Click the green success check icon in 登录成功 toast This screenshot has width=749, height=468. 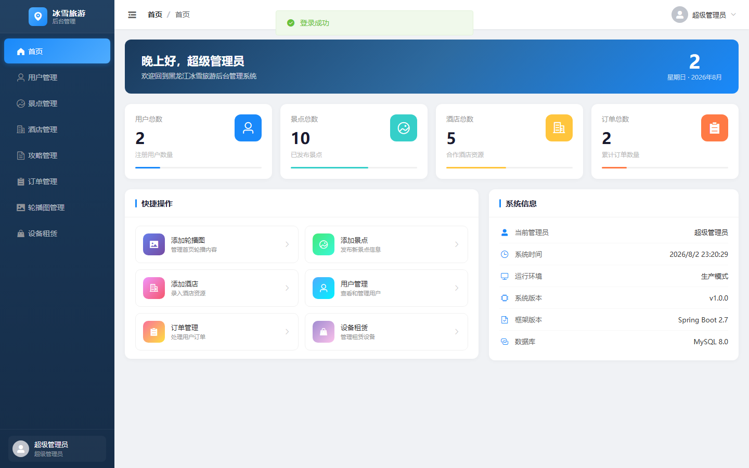pos(291,23)
